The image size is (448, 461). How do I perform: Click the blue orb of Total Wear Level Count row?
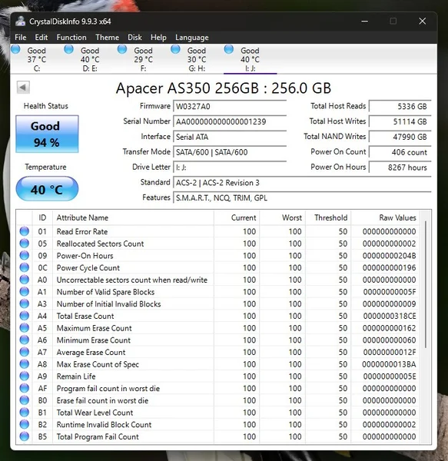25,412
